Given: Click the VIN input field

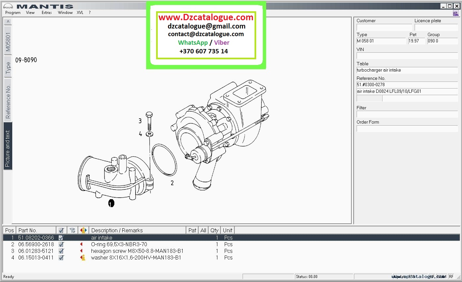Looking at the screenshot, I should pos(407,56).
